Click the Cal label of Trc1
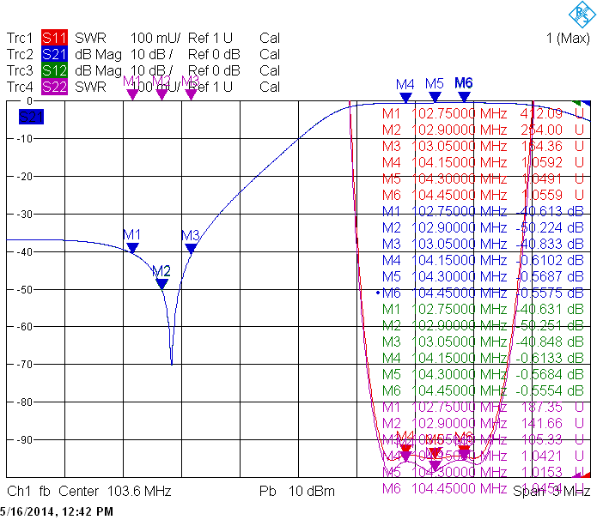This screenshot has height=526, width=597. [x=270, y=38]
